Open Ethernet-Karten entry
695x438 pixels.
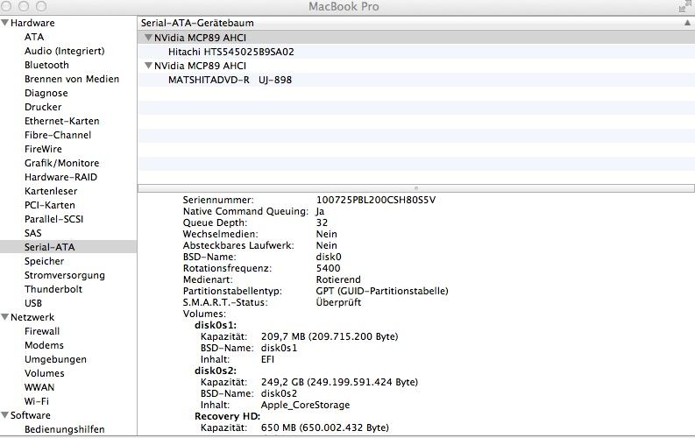pyautogui.click(x=61, y=121)
